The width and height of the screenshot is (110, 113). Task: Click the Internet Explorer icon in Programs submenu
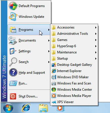pos(54,71)
